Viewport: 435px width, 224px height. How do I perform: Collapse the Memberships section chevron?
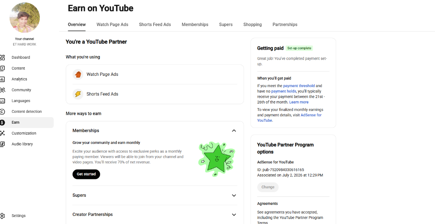click(234, 131)
